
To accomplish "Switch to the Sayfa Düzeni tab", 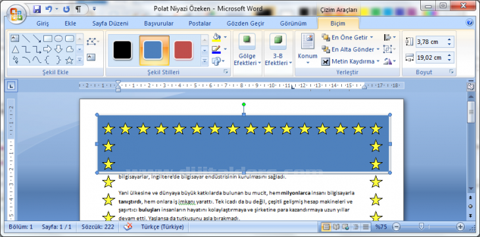I will [x=110, y=24].
